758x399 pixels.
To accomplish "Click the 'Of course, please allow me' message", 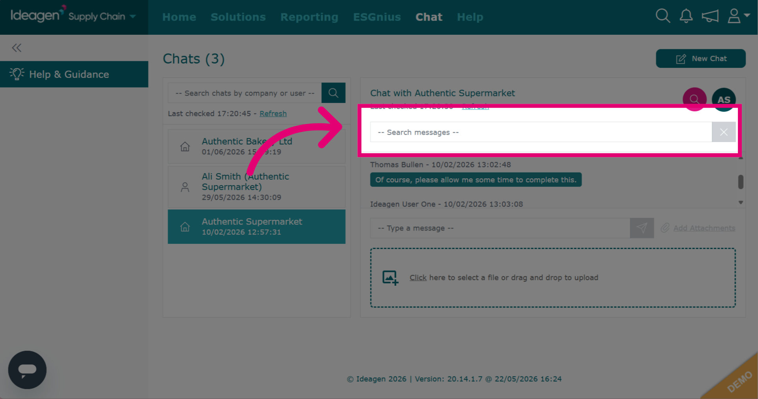I will [x=476, y=180].
